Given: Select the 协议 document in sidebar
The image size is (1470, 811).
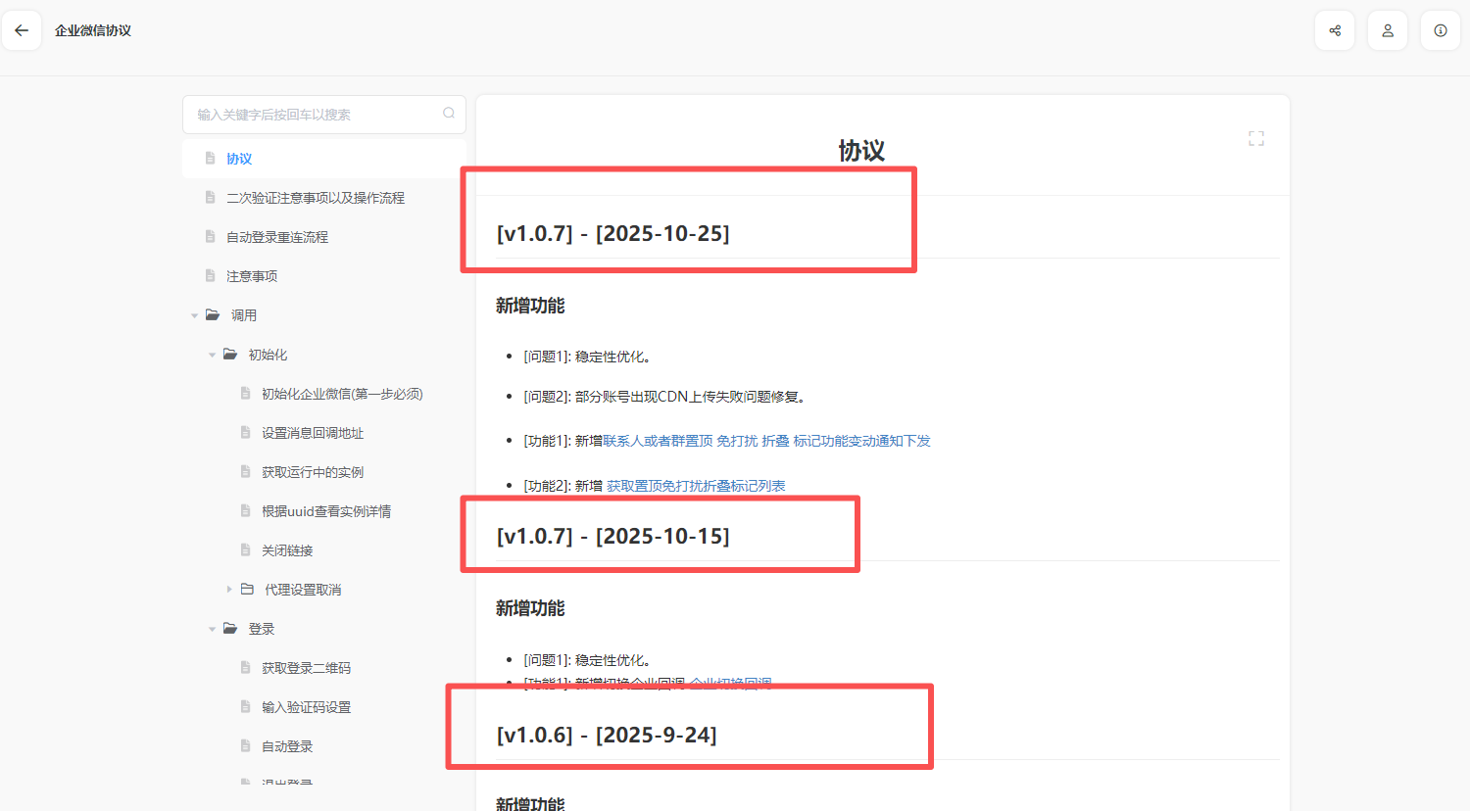Looking at the screenshot, I should 323,159.
